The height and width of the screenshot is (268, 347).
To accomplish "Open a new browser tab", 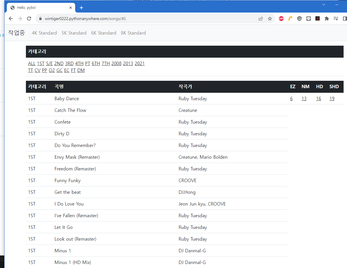I will click(x=81, y=8).
